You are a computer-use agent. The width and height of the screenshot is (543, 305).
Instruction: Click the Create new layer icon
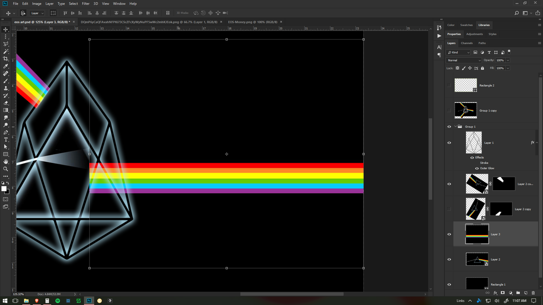click(526, 293)
